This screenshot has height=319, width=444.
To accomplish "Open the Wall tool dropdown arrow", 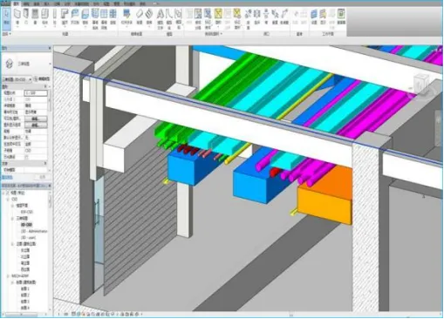I will [17, 27].
